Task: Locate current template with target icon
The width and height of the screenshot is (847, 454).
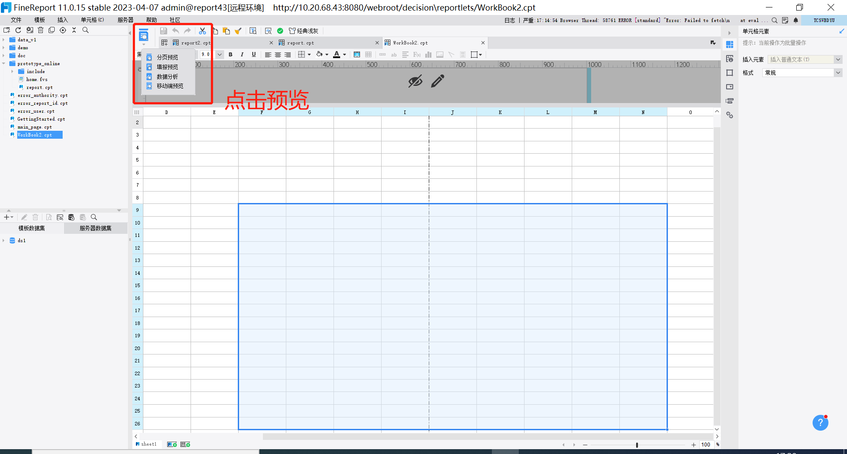Action: [63, 30]
